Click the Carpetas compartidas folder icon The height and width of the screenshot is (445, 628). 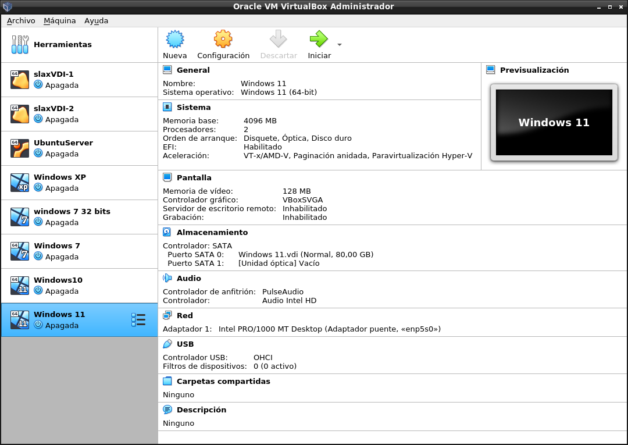167,381
